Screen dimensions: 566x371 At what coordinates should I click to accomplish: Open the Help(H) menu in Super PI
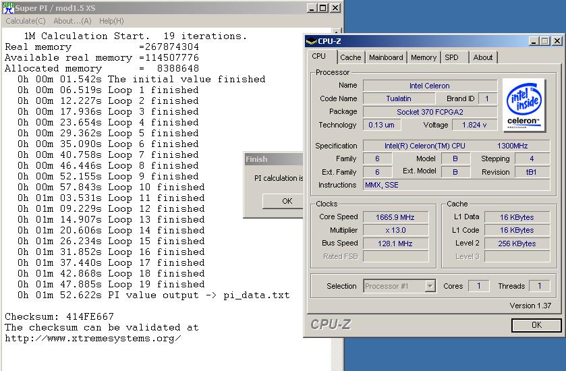111,21
